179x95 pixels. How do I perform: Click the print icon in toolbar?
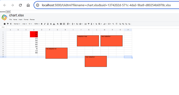click(x=5, y=24)
